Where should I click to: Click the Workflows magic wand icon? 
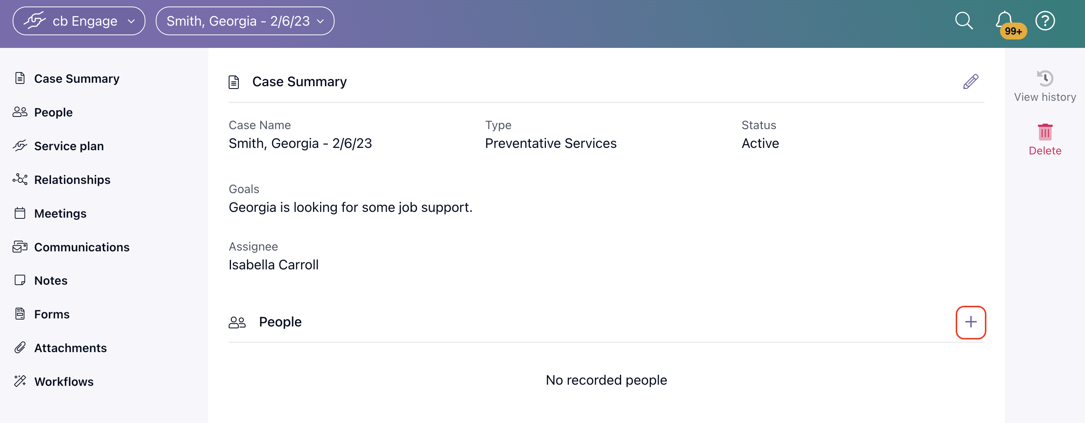20,381
